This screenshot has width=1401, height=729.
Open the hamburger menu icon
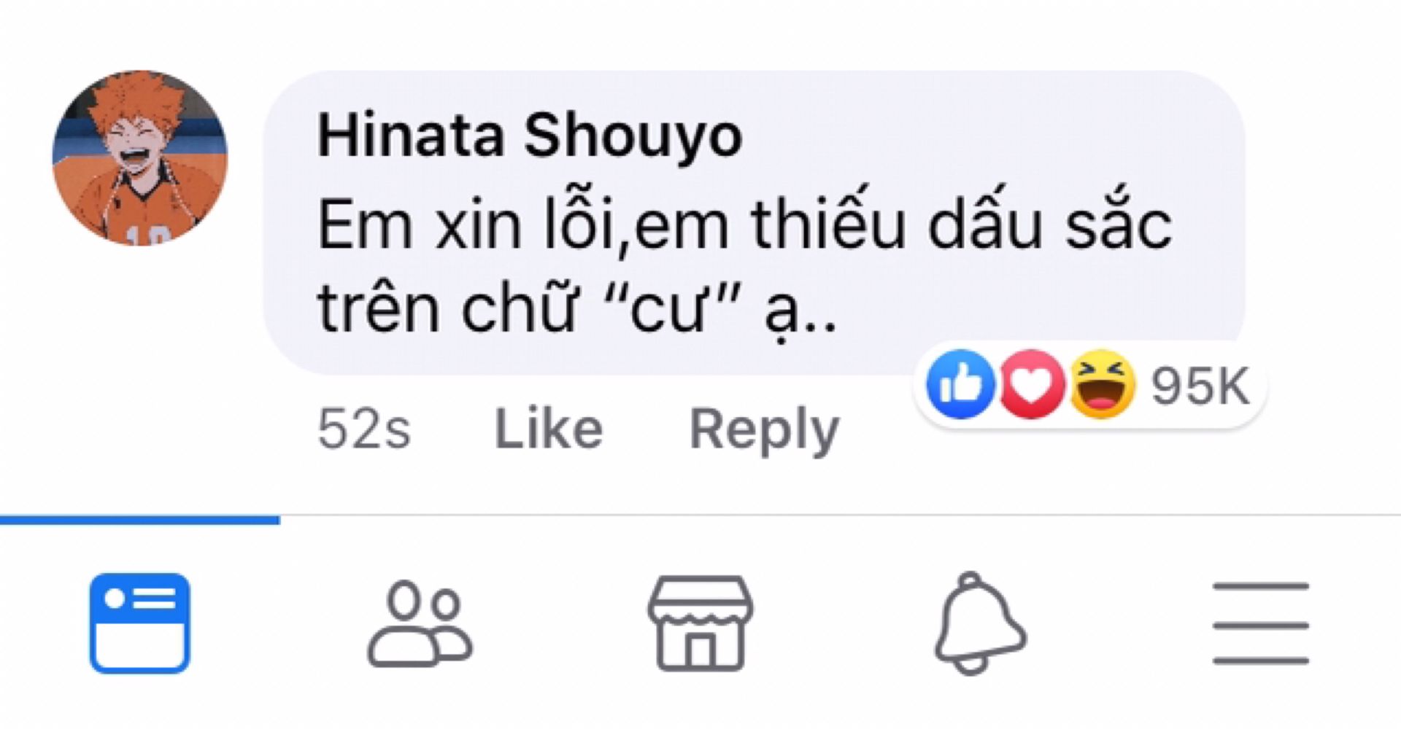click(1260, 623)
